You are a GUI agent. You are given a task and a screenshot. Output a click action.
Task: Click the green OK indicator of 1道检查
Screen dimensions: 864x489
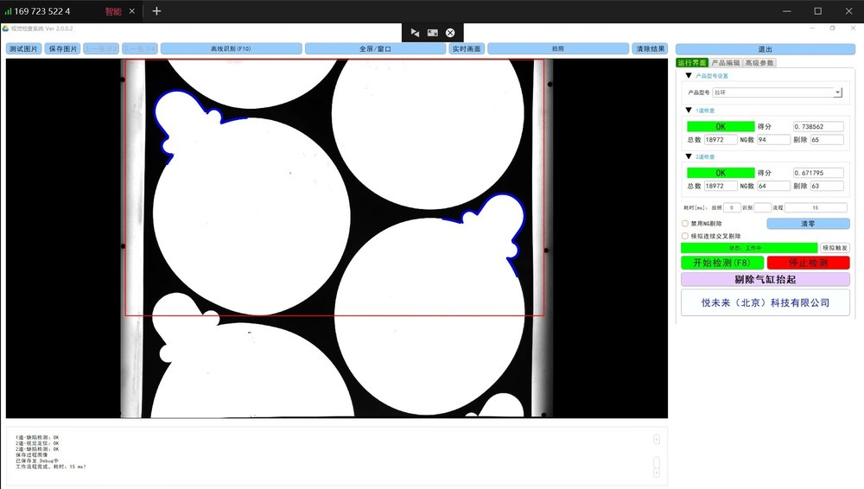point(721,126)
